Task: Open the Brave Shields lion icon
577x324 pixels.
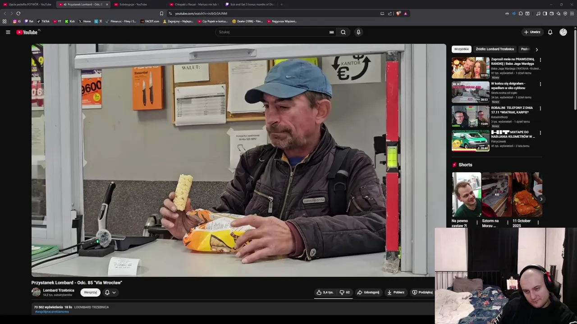Action: [398, 13]
